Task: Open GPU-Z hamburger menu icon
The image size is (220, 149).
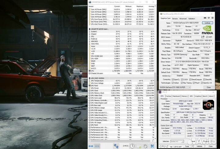Action: click(x=212, y=18)
